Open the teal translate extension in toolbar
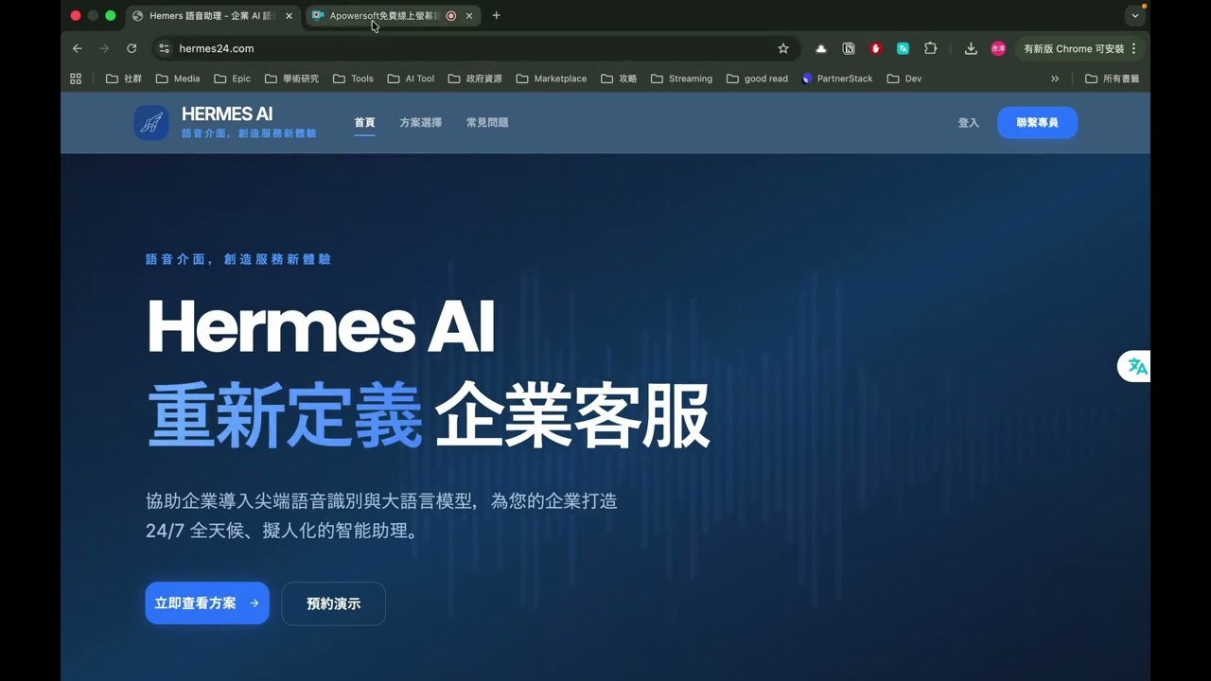This screenshot has height=681, width=1211. coord(904,48)
